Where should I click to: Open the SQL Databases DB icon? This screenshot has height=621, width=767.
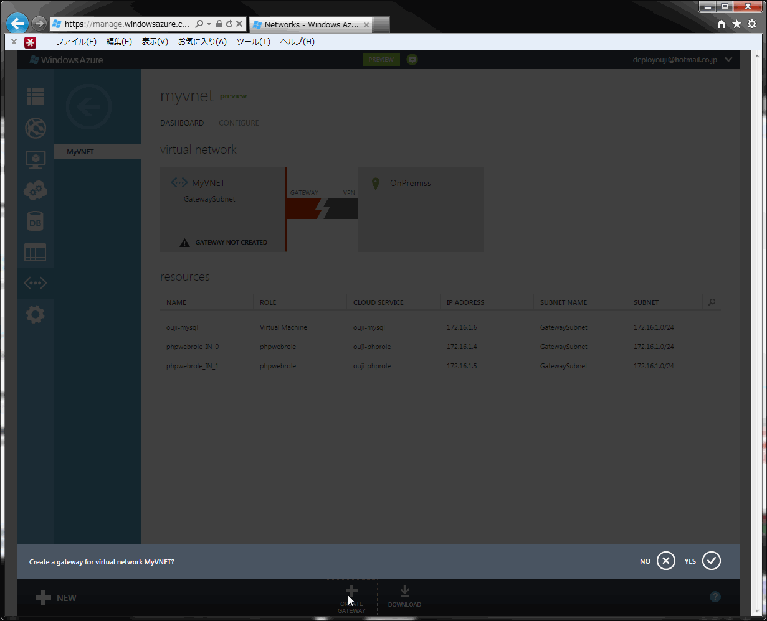pos(36,222)
